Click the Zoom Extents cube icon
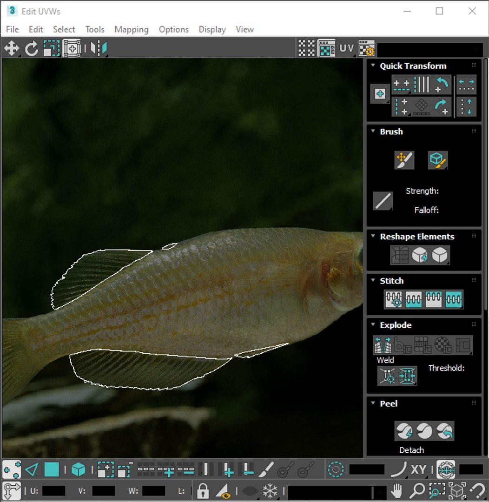Viewport: 489px width, 502px height. [457, 491]
